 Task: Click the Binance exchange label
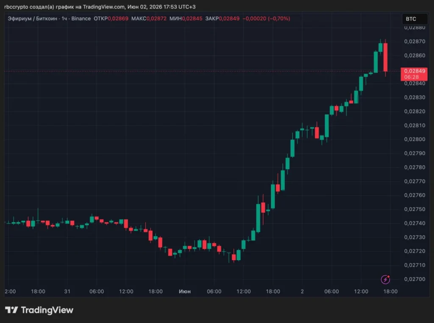tap(81, 19)
